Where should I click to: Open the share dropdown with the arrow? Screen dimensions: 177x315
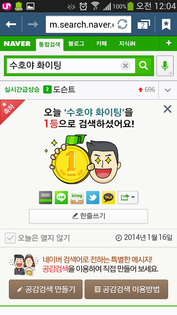coord(128,198)
